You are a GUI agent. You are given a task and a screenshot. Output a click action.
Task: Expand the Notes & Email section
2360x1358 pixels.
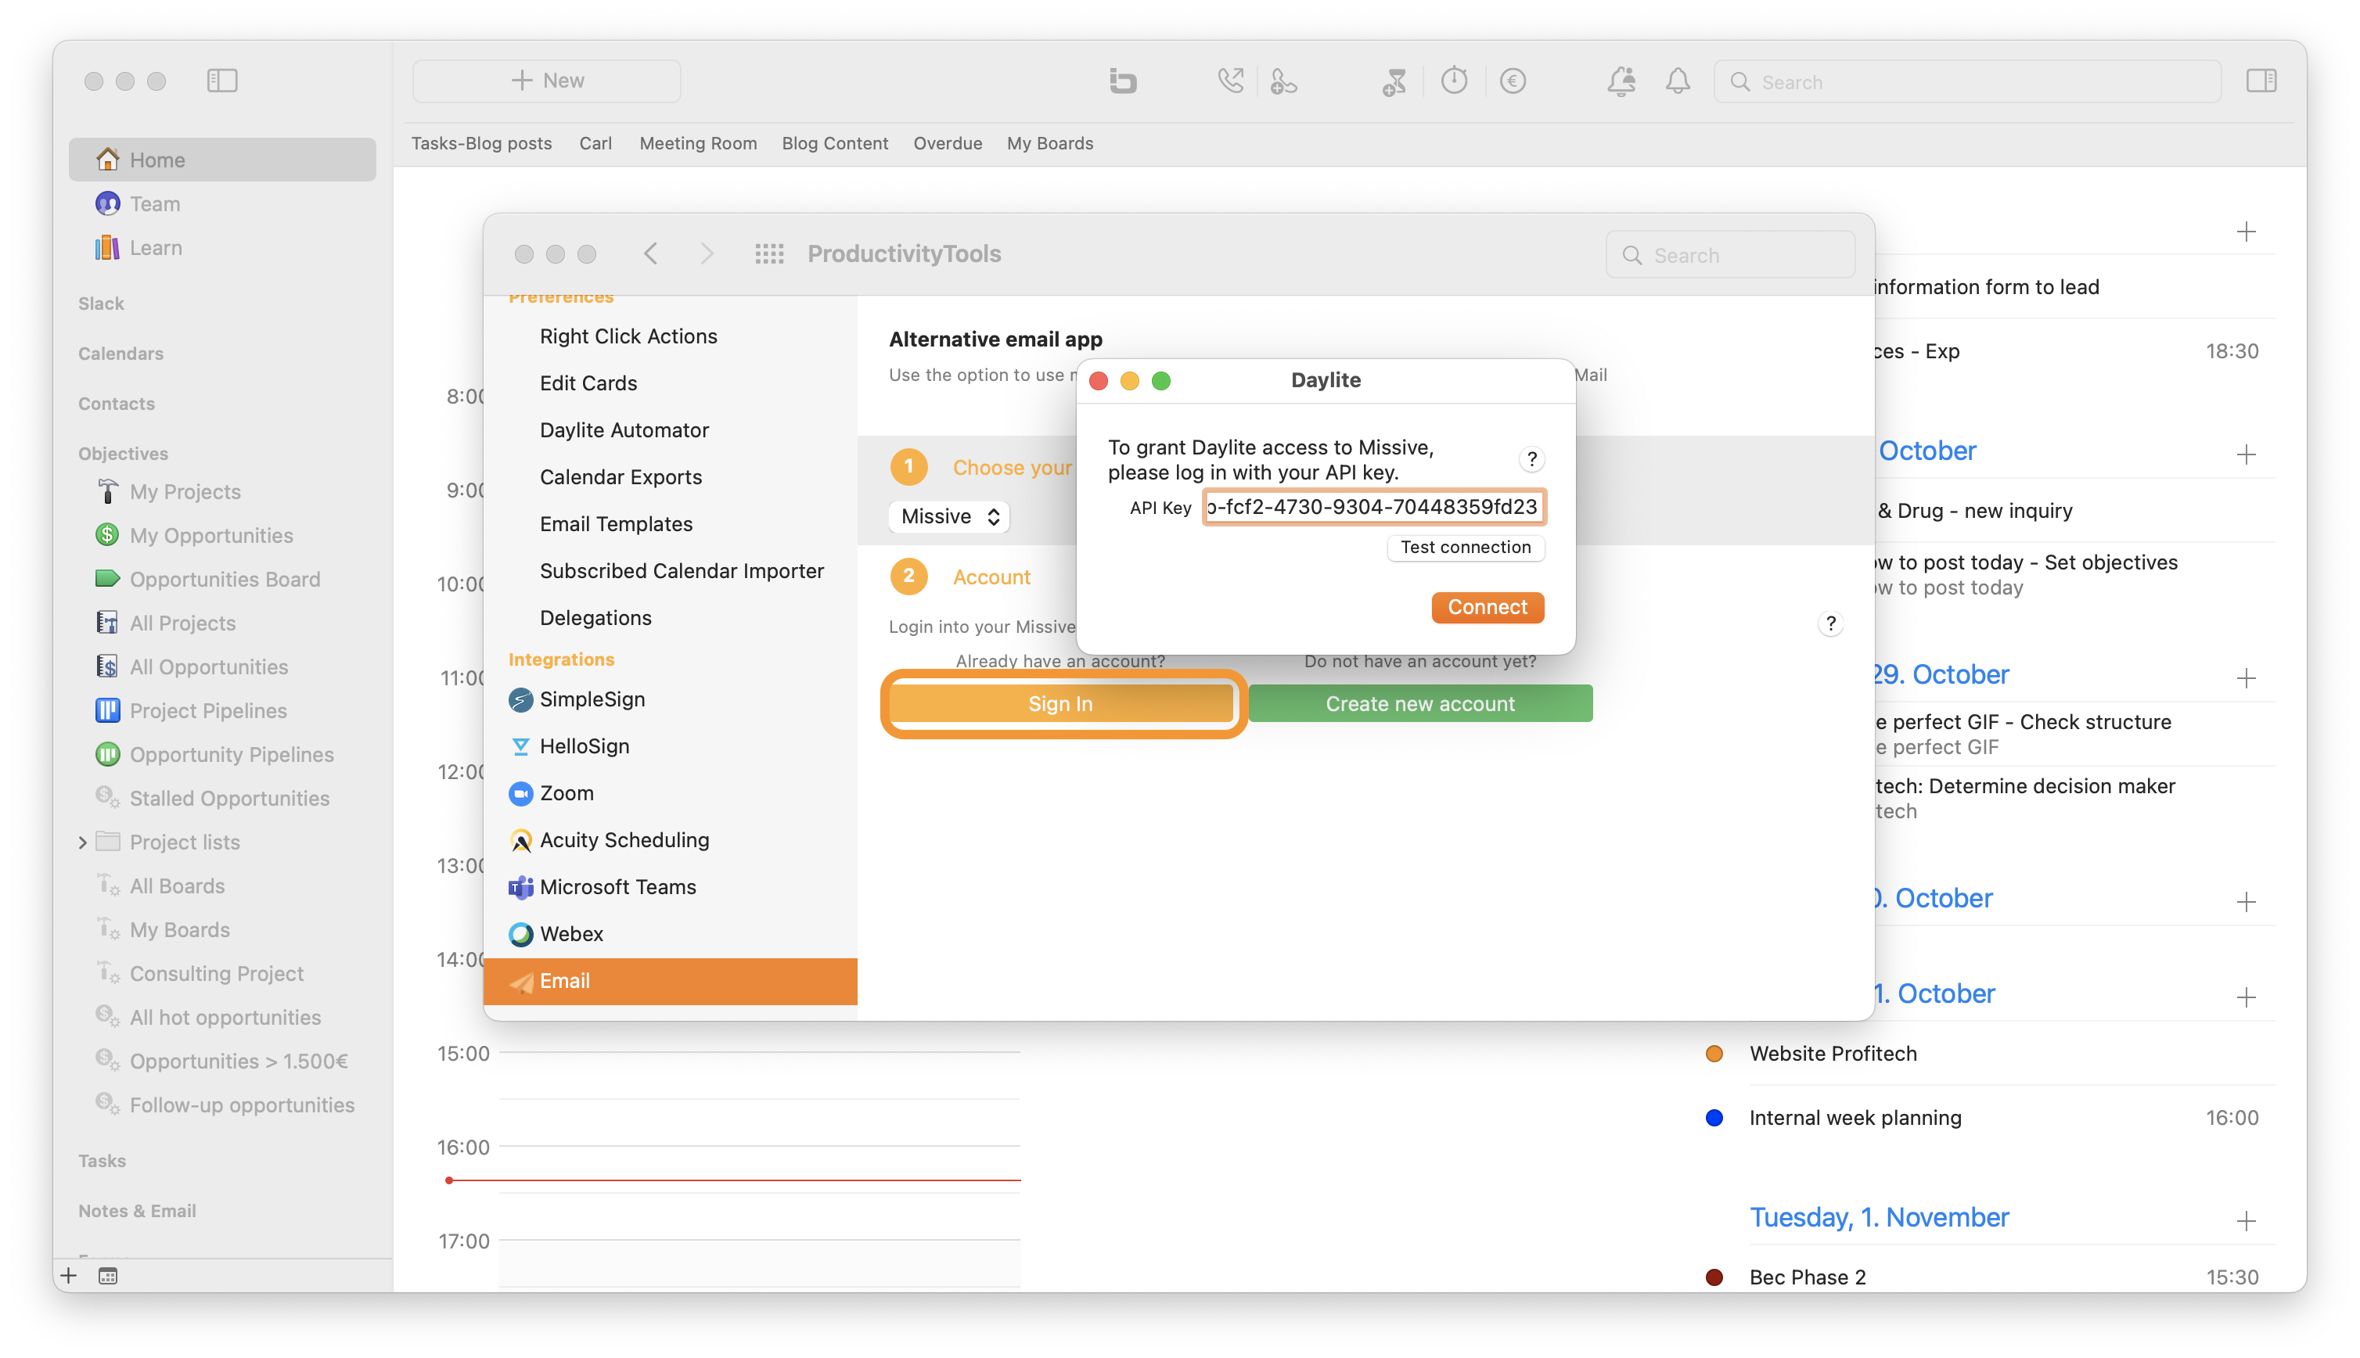point(137,1211)
